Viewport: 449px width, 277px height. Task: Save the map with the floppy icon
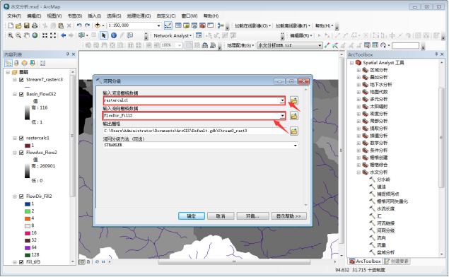27,25
